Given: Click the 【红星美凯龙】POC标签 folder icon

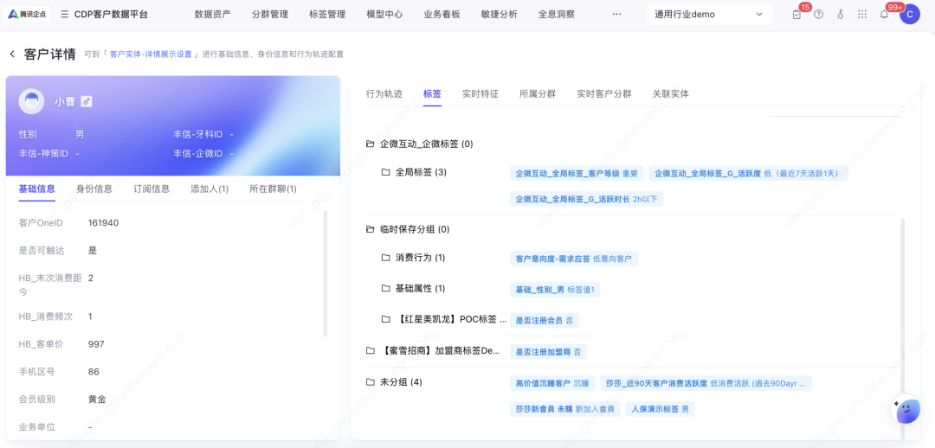Looking at the screenshot, I should tap(386, 319).
